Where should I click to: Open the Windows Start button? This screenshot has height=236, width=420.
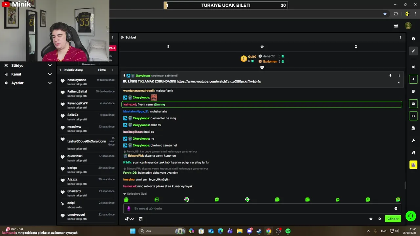tap(133, 231)
